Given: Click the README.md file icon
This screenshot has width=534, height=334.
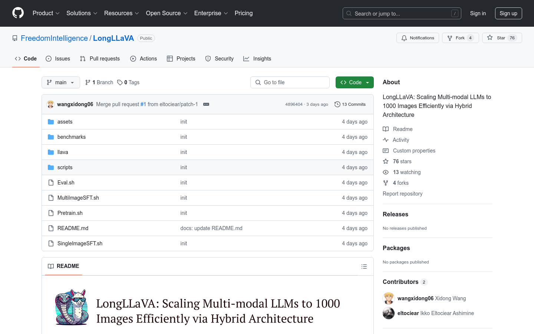Looking at the screenshot, I should 51,228.
